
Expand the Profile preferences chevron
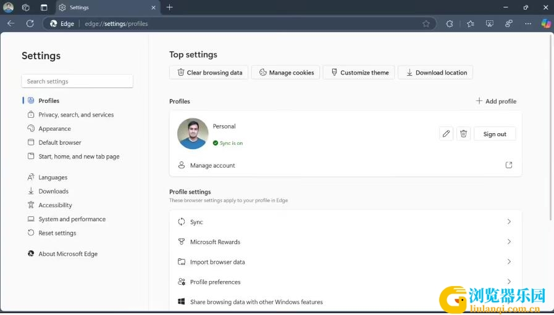pyautogui.click(x=509, y=282)
